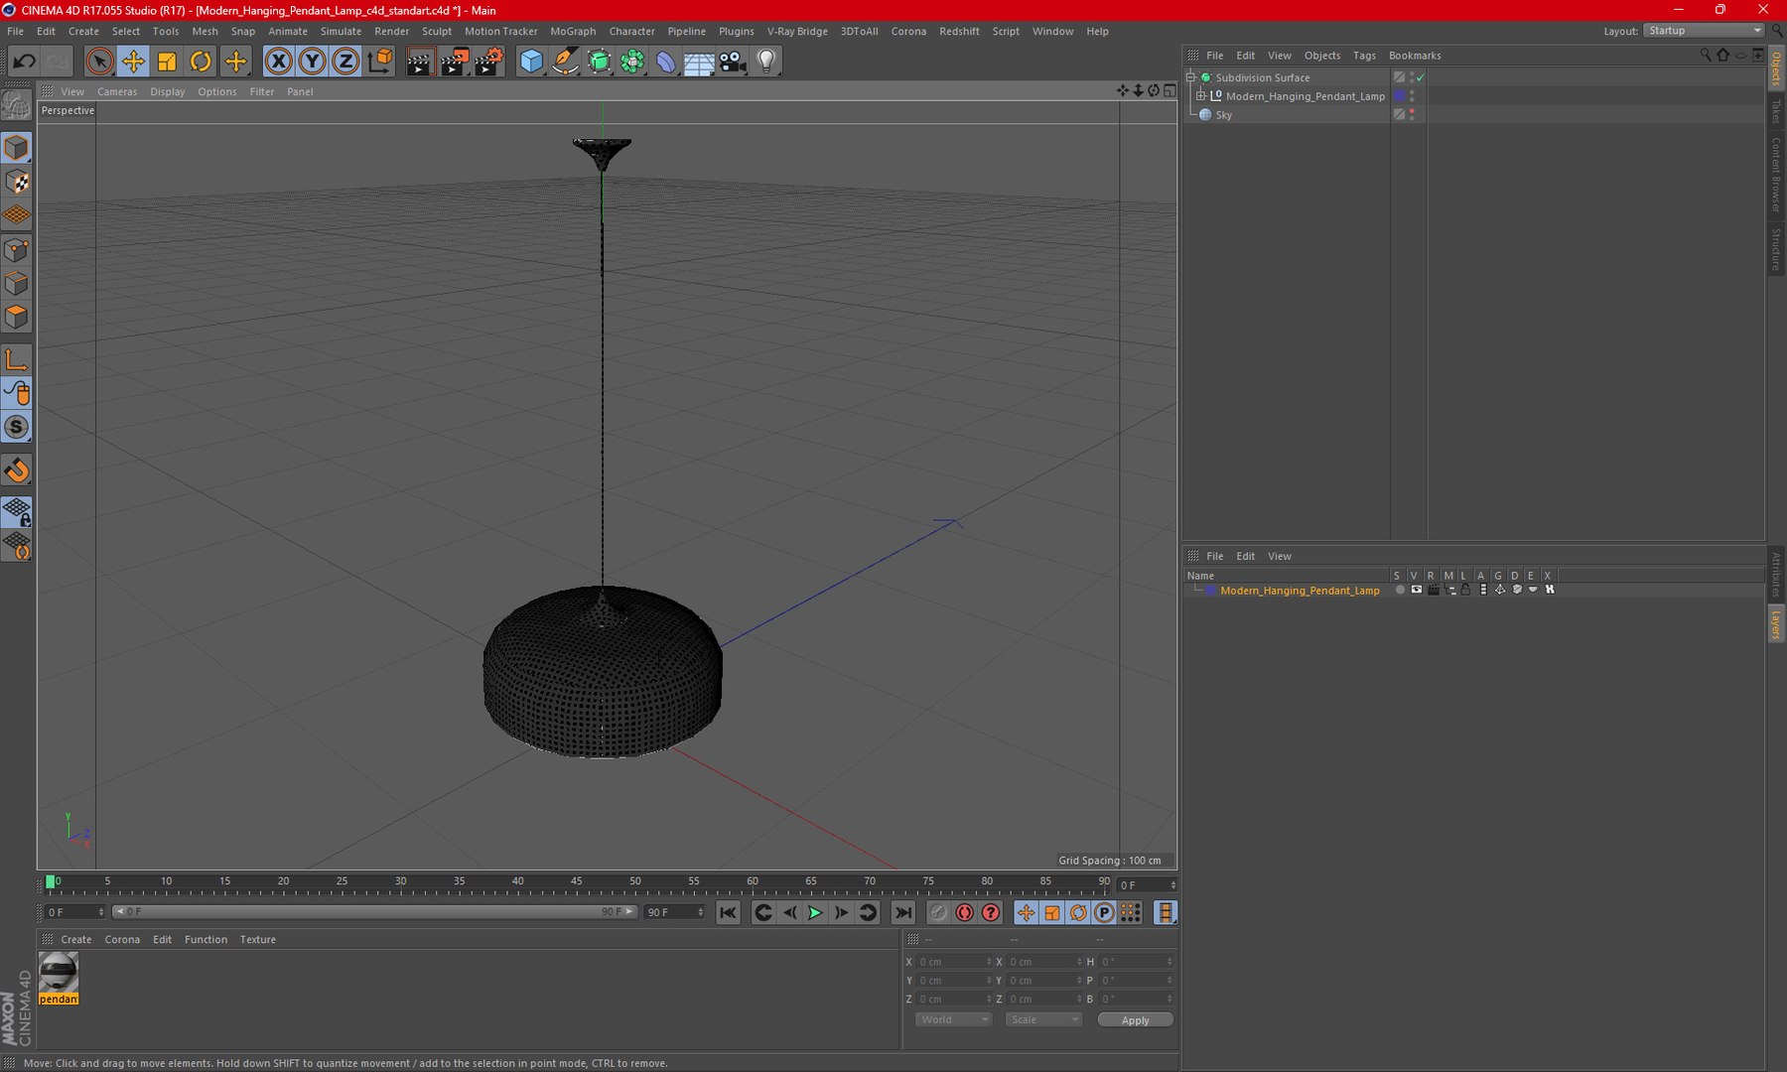Add a Cube primitive object
This screenshot has width=1787, height=1072.
pos(531,62)
